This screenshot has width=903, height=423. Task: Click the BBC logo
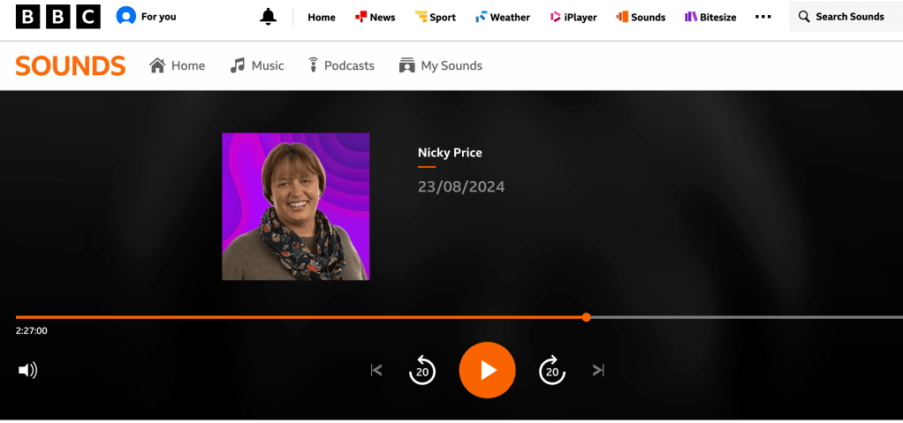[x=58, y=17]
